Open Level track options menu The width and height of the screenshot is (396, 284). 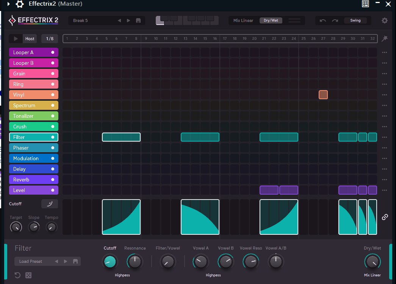click(384, 190)
